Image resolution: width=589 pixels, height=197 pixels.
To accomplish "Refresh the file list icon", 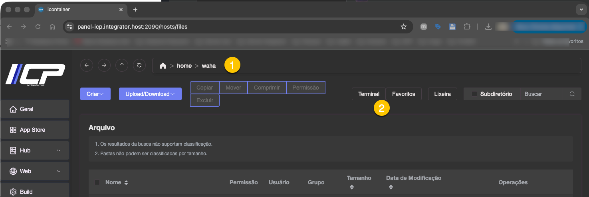I will click(x=139, y=66).
